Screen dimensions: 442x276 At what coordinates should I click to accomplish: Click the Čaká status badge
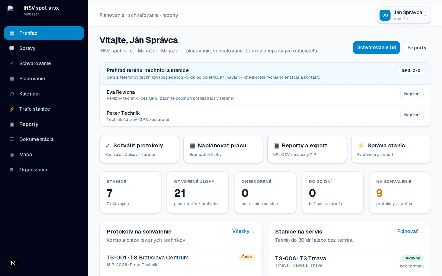tap(247, 257)
